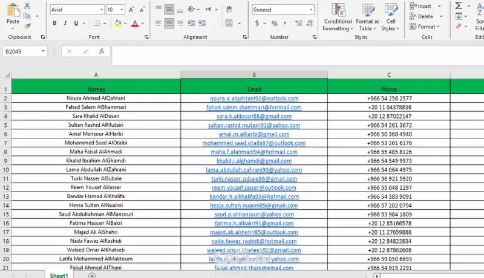484x278 pixels.
Task: Click the Paste clipboard icon
Action: pyautogui.click(x=13, y=10)
